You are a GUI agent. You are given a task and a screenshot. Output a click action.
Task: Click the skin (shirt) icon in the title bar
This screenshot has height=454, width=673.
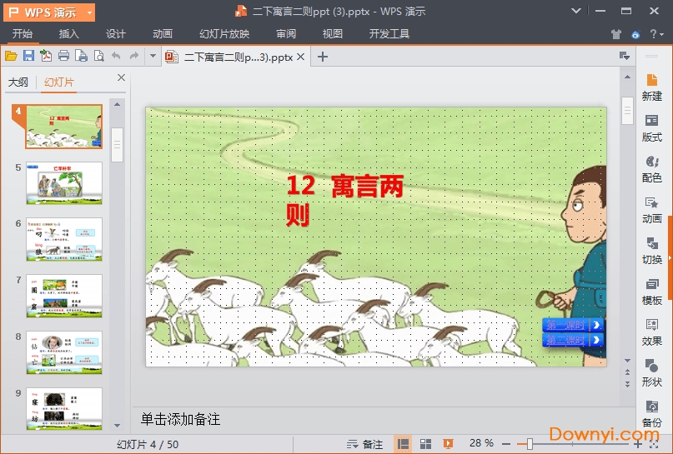[x=616, y=34]
